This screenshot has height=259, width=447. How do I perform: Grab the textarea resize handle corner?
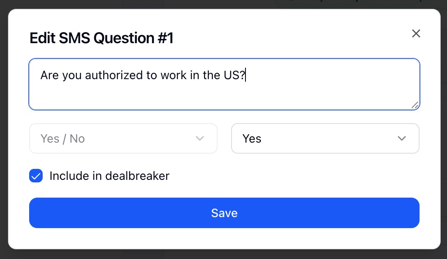[415, 105]
